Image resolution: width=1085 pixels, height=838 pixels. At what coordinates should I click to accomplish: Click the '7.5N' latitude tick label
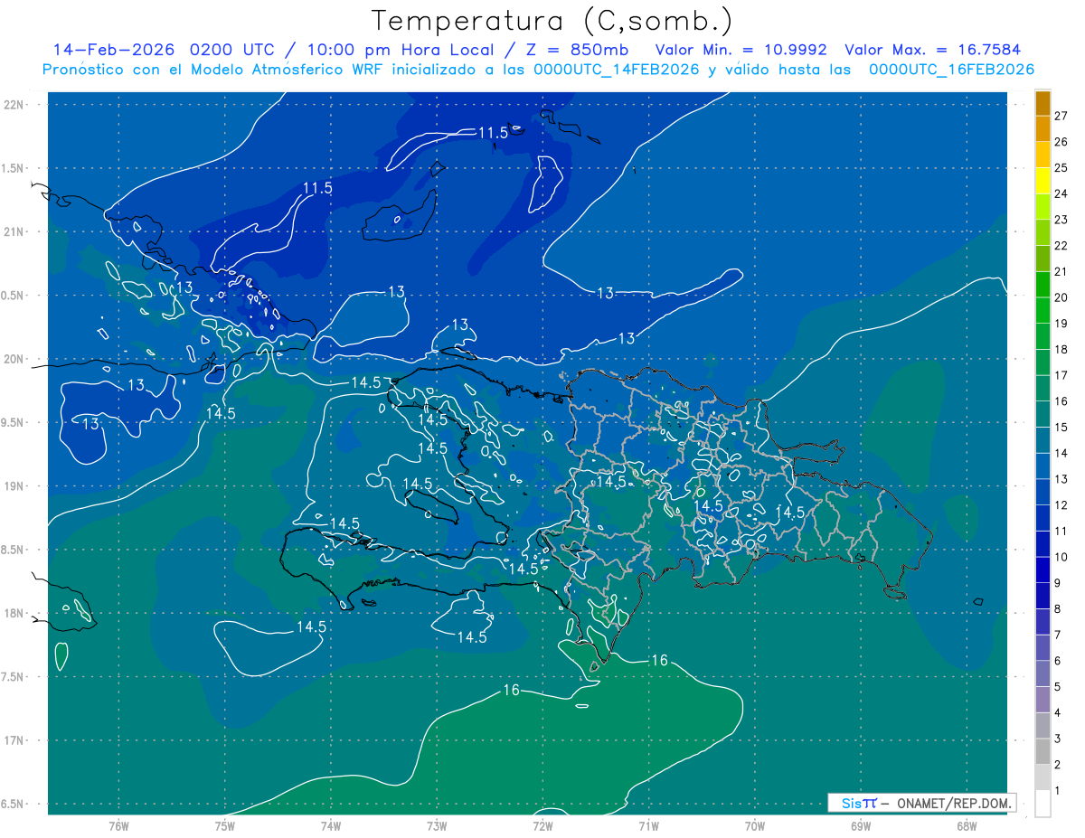[13, 677]
